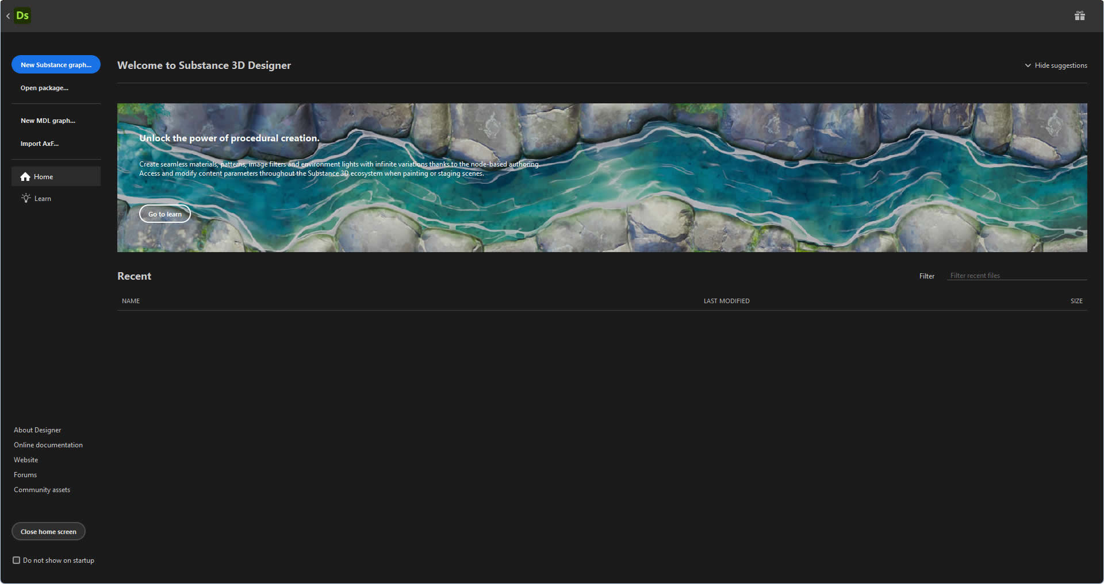Sort recent files by LAST MODIFIED column

click(726, 301)
